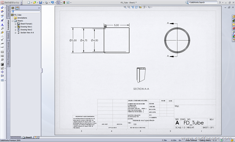Open the PropertyManager panel tab icon
The width and height of the screenshot is (235, 142).
[17, 8]
